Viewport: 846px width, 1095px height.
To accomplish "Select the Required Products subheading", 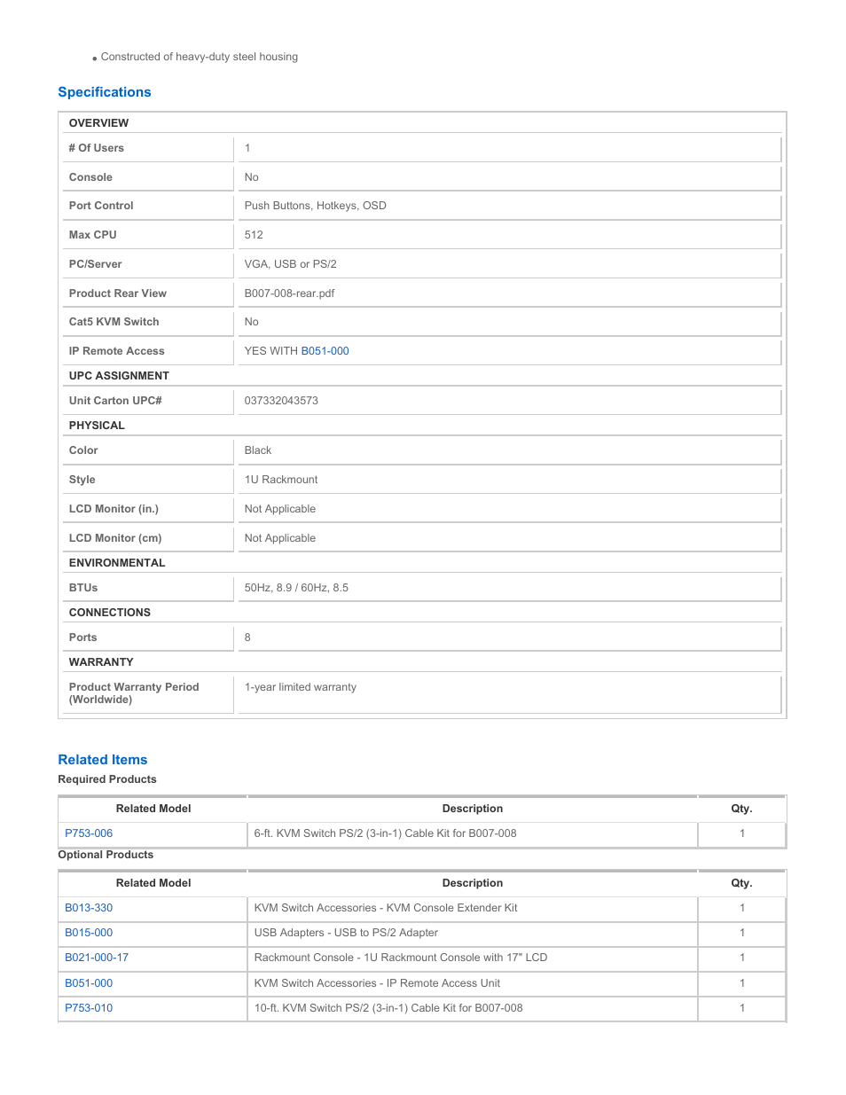I will pyautogui.click(x=107, y=779).
